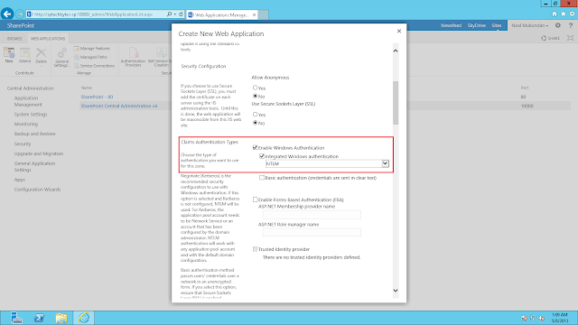Click the focus on content icon

tap(570, 38)
